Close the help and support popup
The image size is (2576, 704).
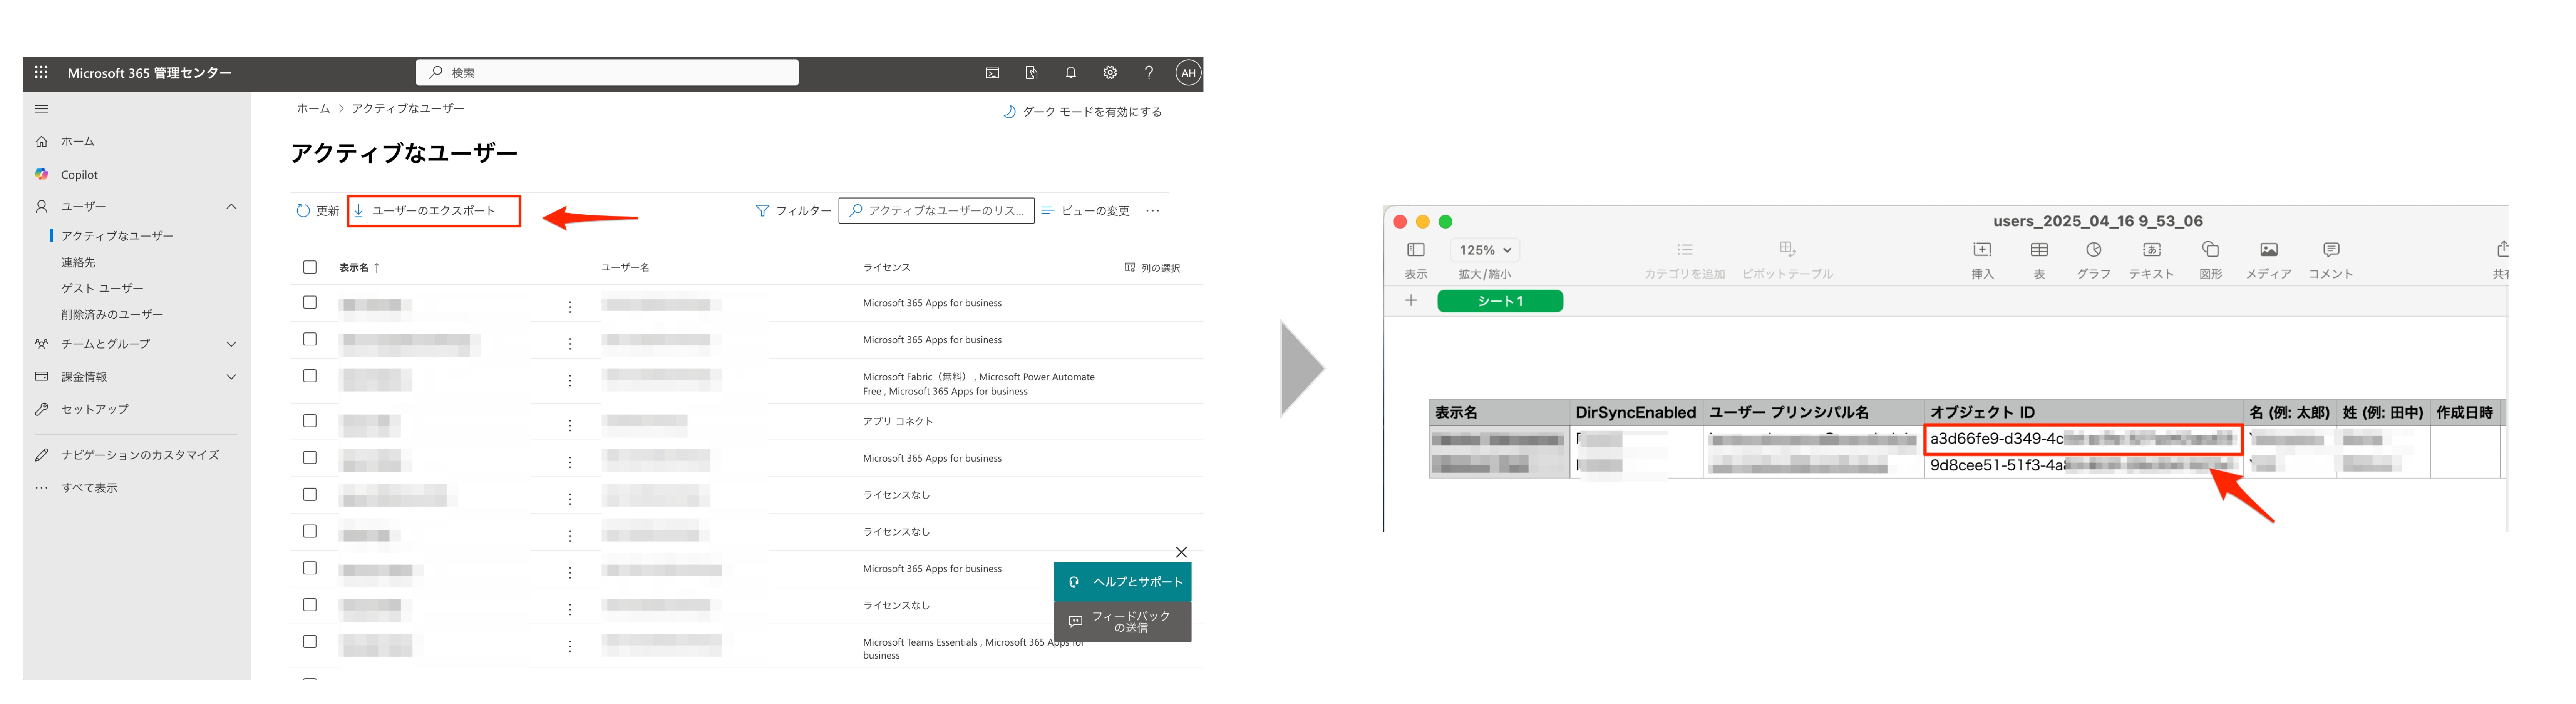pos(1181,552)
